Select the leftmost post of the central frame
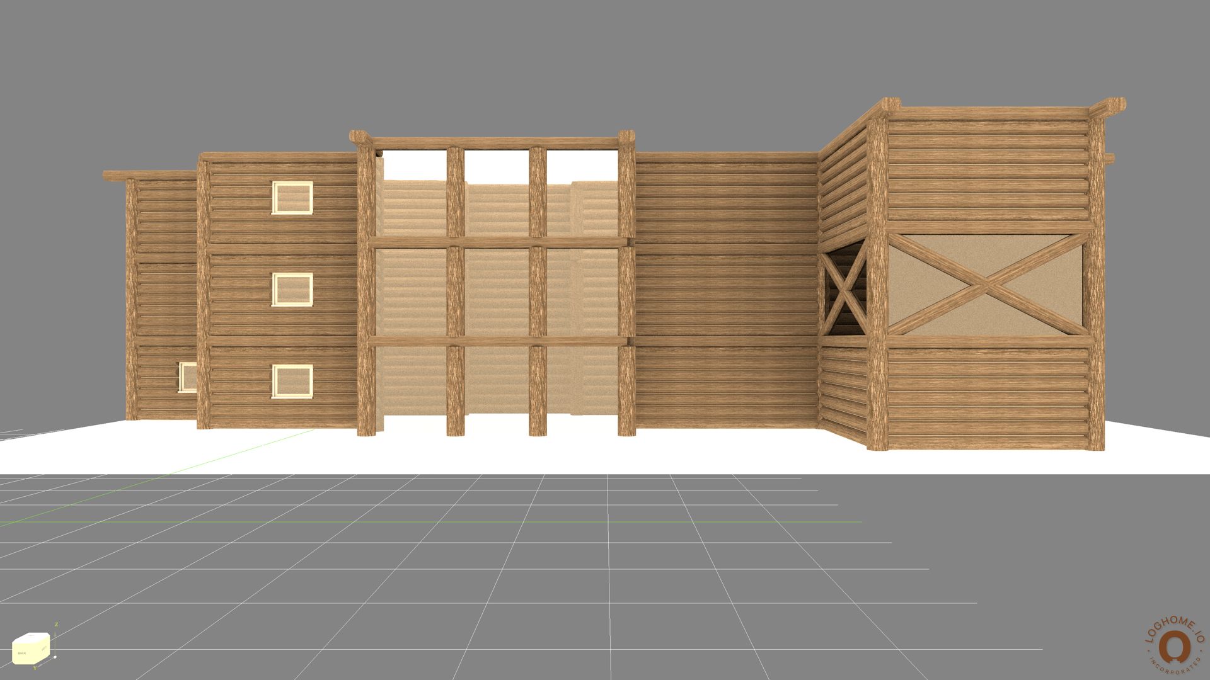The width and height of the screenshot is (1210, 680). (x=366, y=290)
